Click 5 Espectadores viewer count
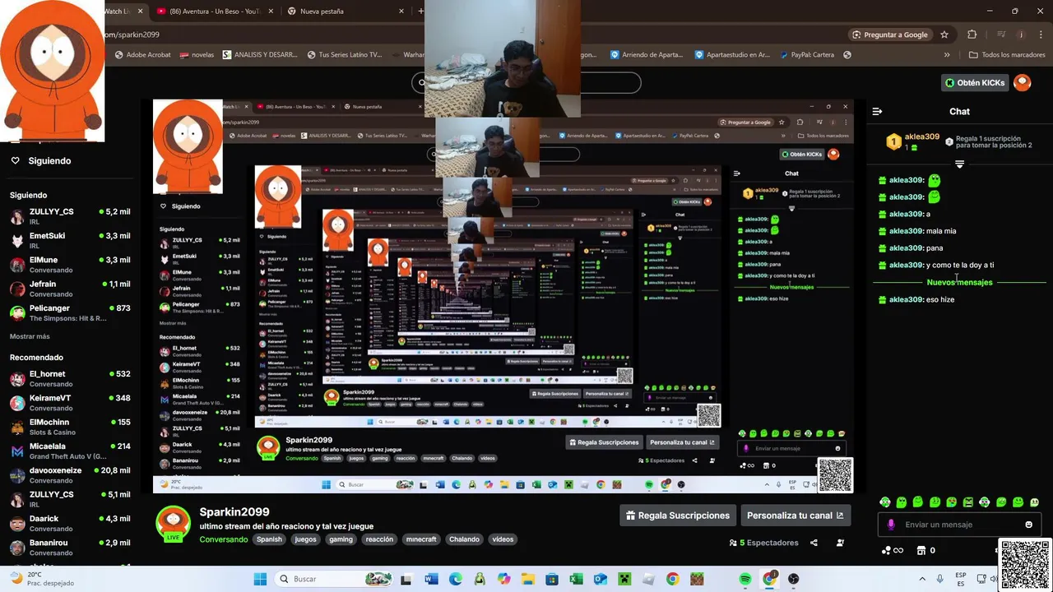1053x592 pixels. point(764,543)
